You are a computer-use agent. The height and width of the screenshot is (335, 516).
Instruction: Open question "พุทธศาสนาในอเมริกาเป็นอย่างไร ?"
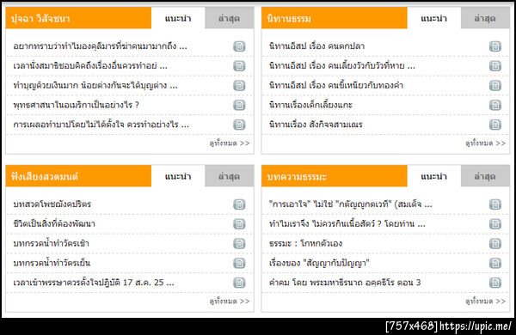[x=76, y=105]
